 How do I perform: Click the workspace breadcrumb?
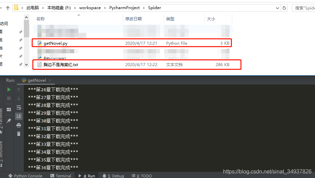coord(90,8)
